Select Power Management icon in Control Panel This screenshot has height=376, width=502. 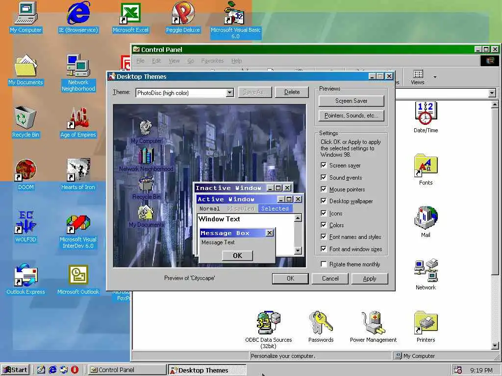(373, 327)
